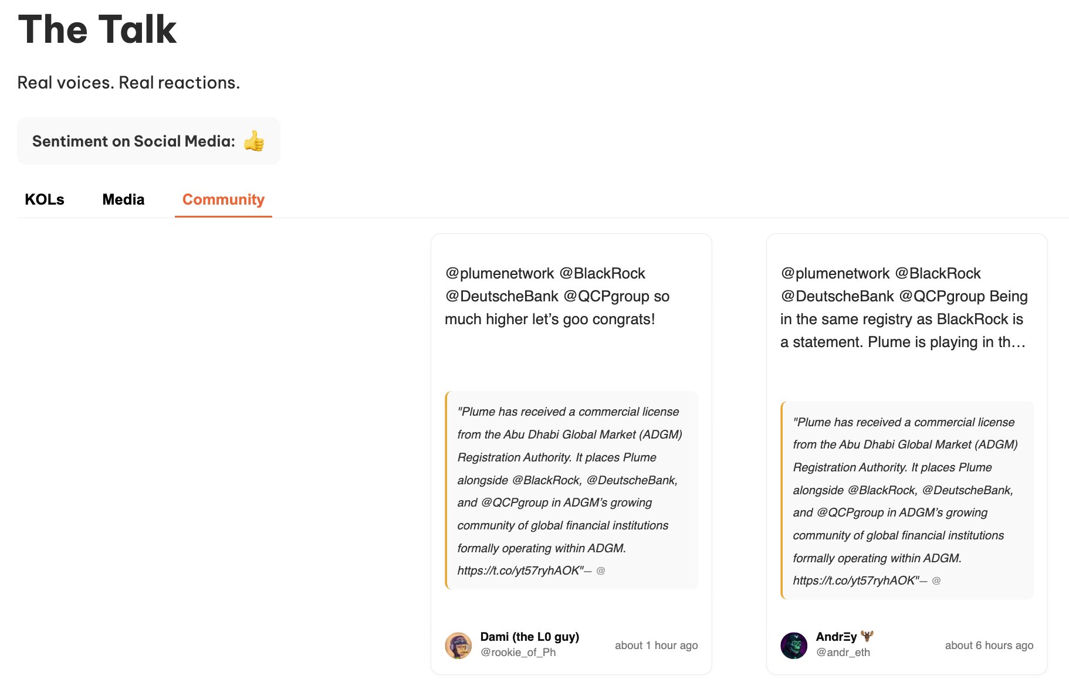Switch to the Media tab
The width and height of the screenshot is (1069, 693).
click(123, 199)
